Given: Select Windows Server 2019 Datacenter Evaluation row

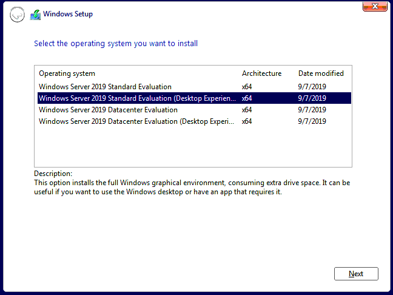Looking at the screenshot, I should (x=194, y=110).
